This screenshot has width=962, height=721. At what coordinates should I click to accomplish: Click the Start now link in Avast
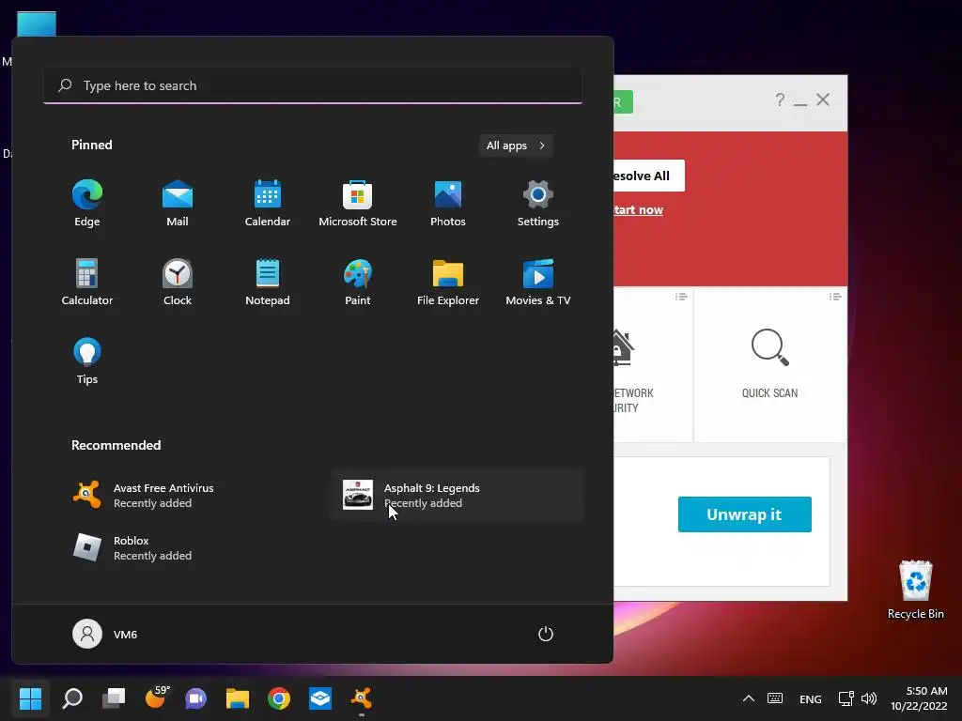click(638, 209)
